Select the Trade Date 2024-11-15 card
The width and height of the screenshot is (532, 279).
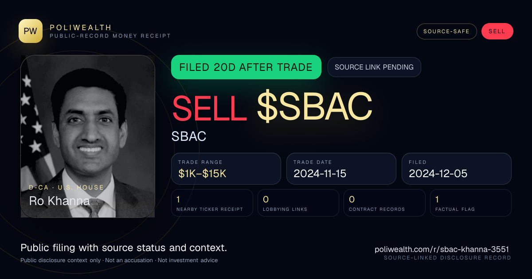(x=341, y=169)
